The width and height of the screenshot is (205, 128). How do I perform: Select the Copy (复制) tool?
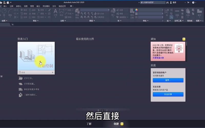[24, 14]
